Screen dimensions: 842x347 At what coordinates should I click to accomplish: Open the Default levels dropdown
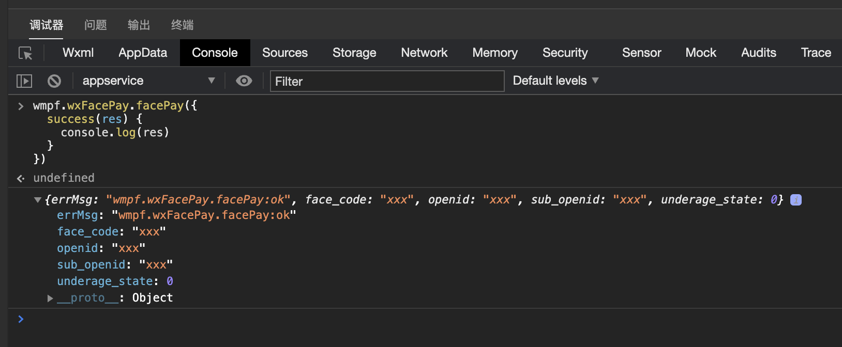555,81
